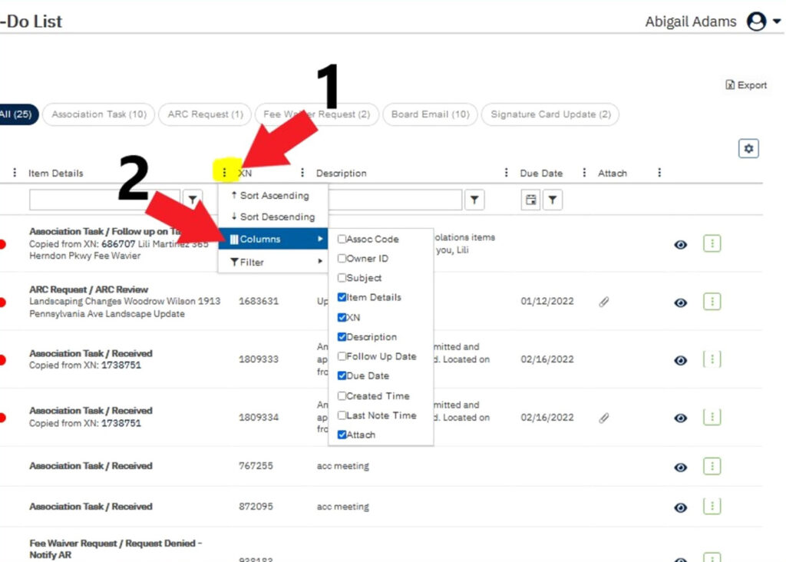Select XN value 1683631
The width and height of the screenshot is (786, 562).
click(258, 301)
